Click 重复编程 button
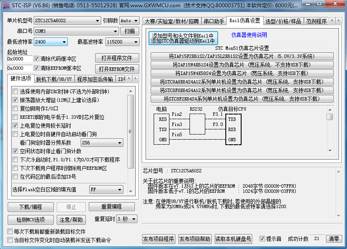The width and height of the screenshot is (347, 249). 112,206
